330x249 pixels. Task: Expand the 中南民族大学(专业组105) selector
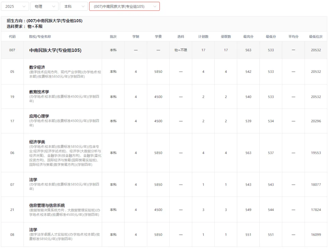(124, 6)
